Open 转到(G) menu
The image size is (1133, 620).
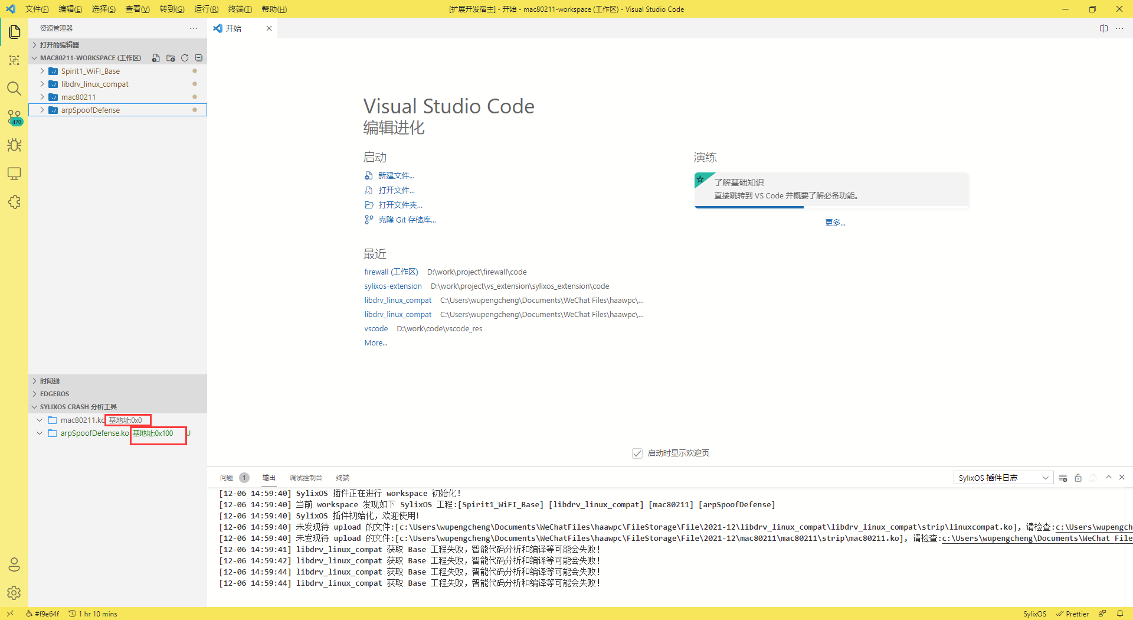click(172, 9)
